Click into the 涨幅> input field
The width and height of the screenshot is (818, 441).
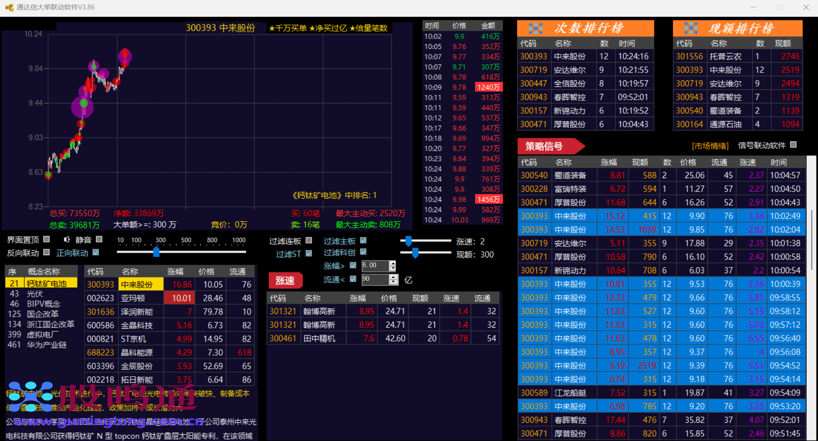tap(375, 266)
